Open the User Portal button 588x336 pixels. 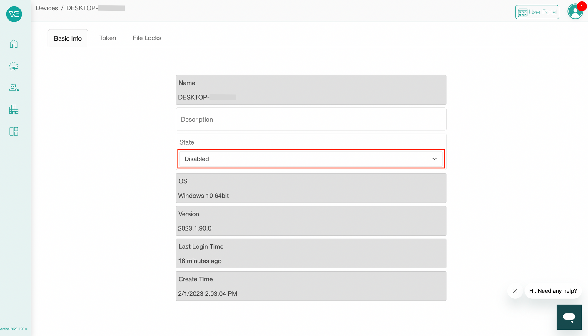coord(537,12)
